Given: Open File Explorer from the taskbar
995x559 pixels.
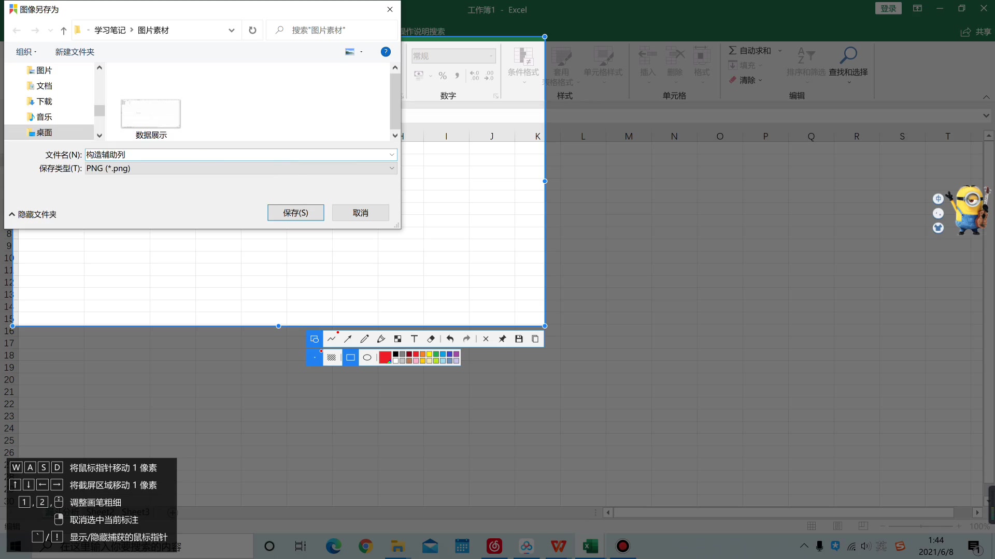Looking at the screenshot, I should pos(397,546).
